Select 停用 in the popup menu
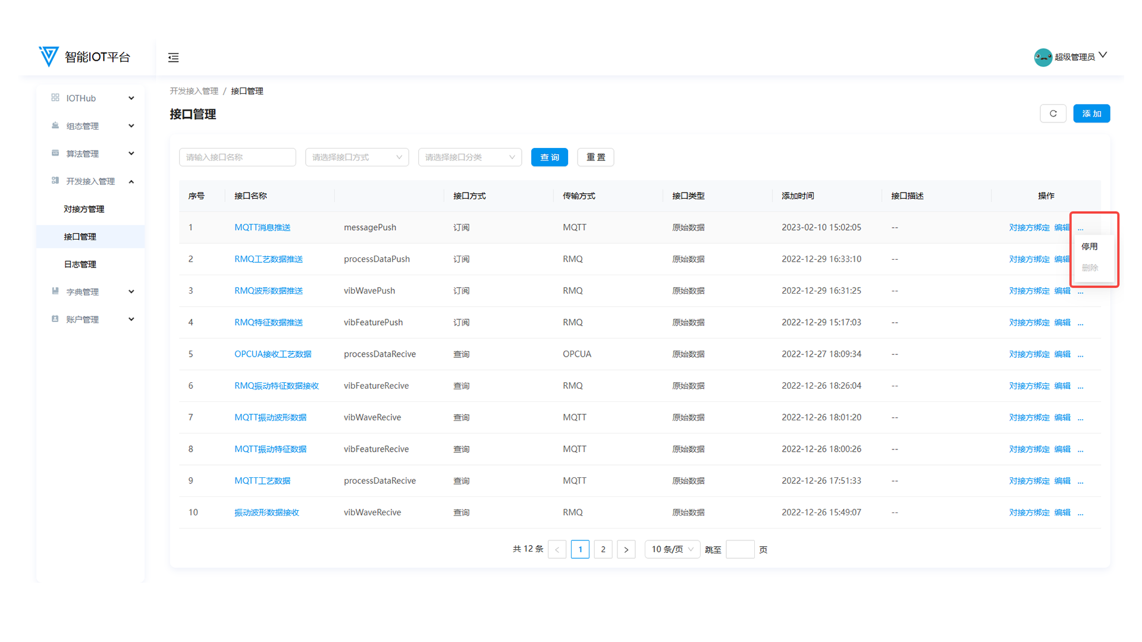This screenshot has height=642, width=1142. tap(1089, 246)
